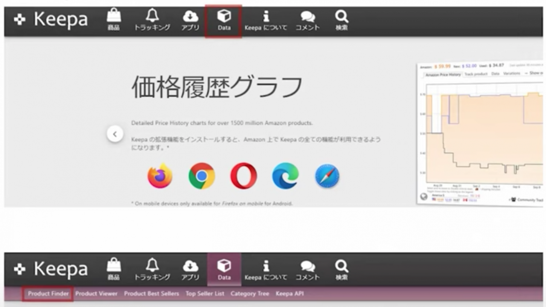This screenshot has width=546, height=307.
Task: Open 検索 in the bar with the Data submenu
Action: pos(341,270)
